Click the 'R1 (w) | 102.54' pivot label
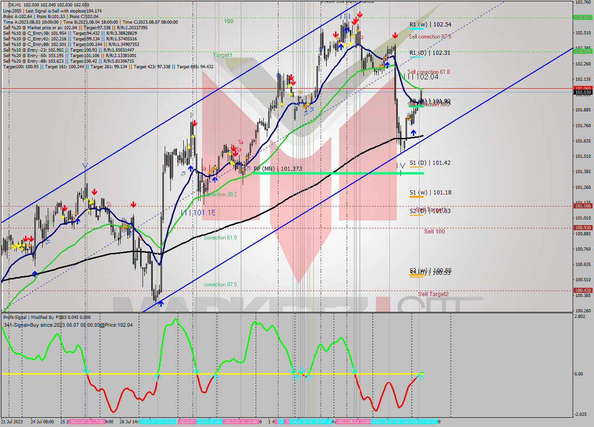Viewport: 594px width, 427px height. (430, 24)
